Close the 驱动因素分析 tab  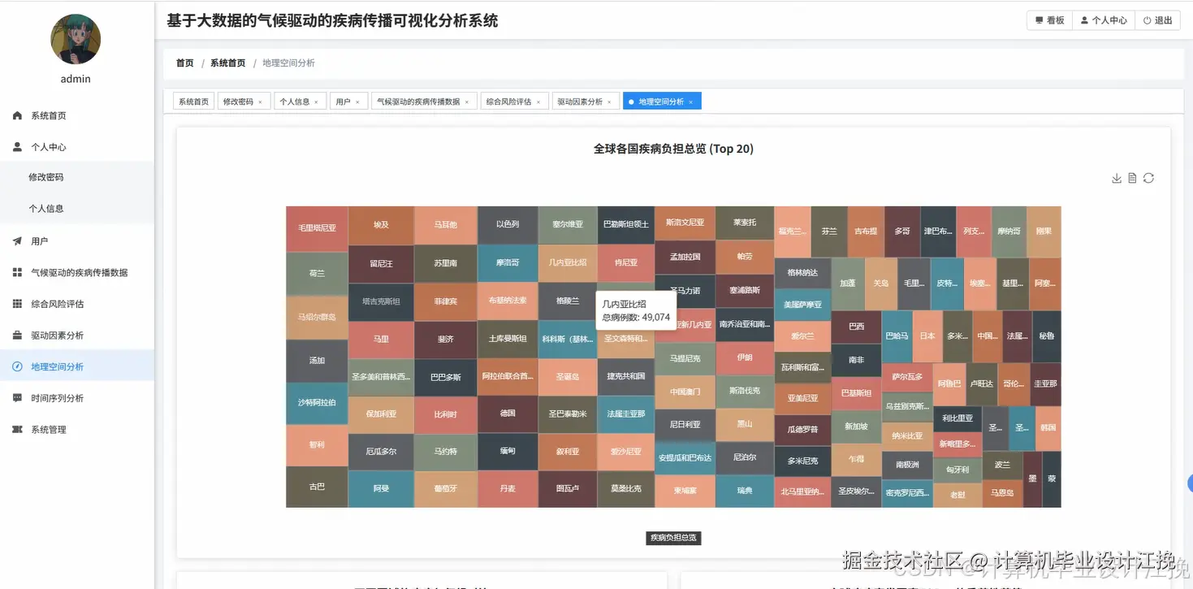point(609,102)
